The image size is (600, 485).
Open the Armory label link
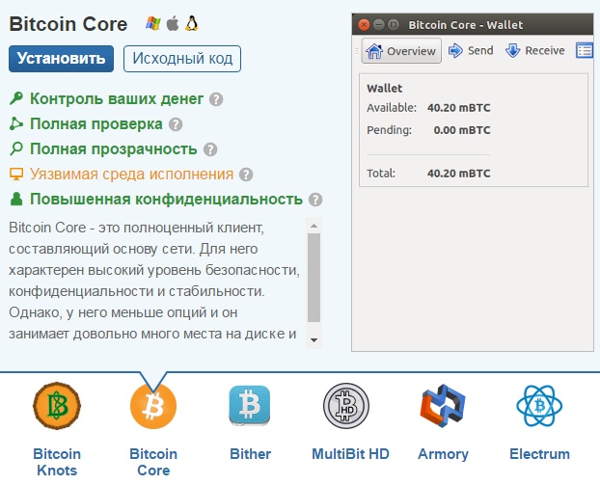443,454
